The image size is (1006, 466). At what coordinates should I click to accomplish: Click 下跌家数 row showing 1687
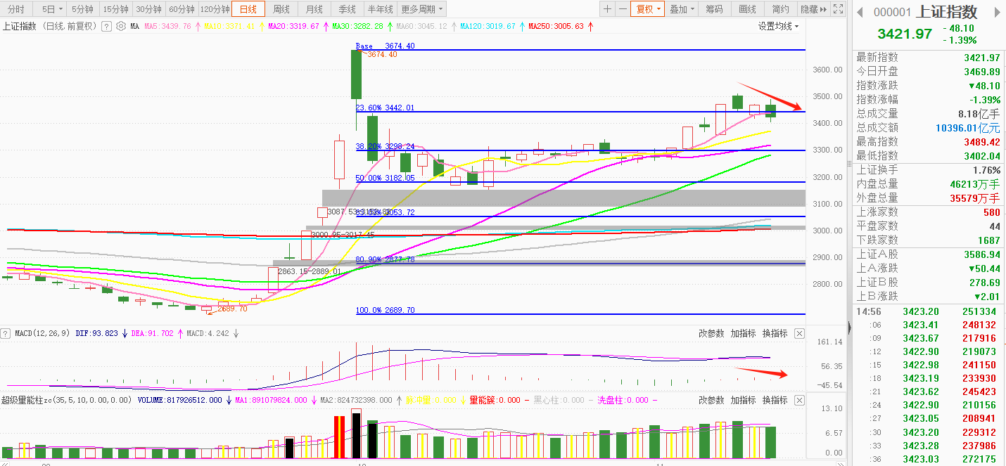[x=928, y=240]
